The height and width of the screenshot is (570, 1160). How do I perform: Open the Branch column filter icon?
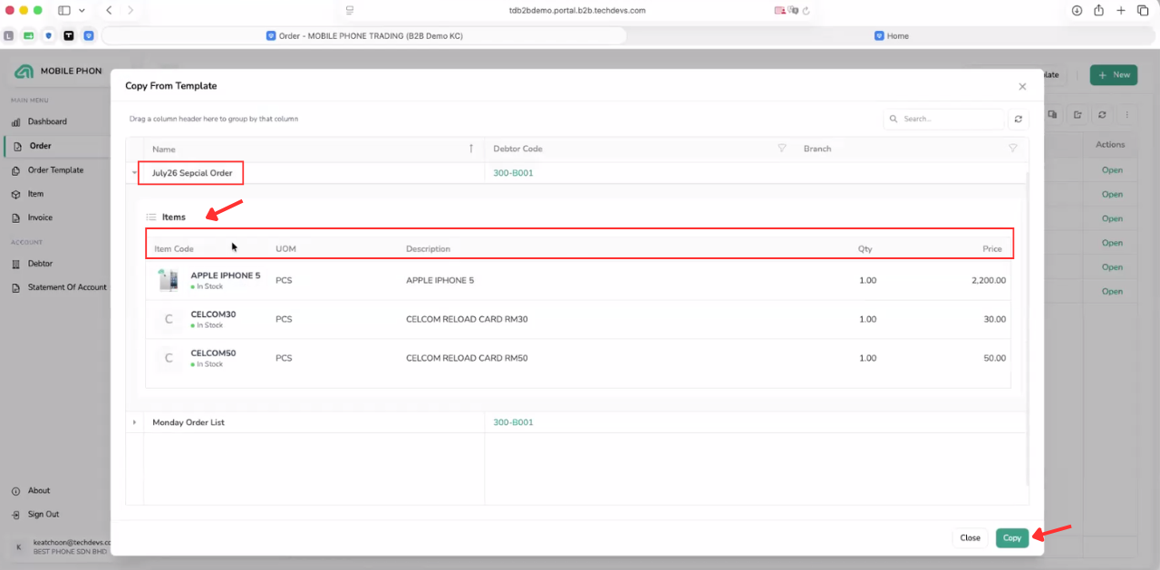(x=1013, y=149)
